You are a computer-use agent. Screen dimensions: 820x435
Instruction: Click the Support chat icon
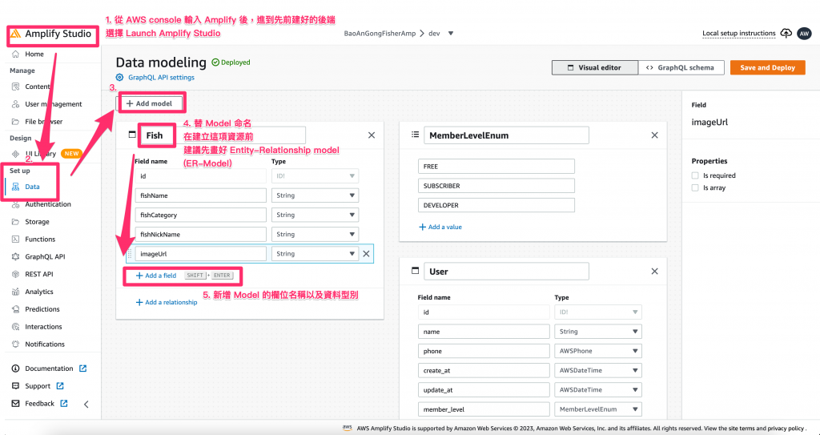(x=16, y=386)
